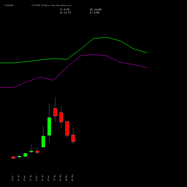
Task: Click the 24 Apr candlestick
Action: click(x=31, y=151)
